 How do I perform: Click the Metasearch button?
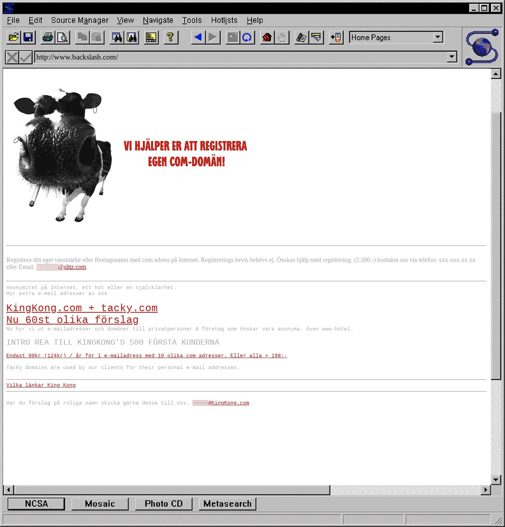tap(228, 504)
